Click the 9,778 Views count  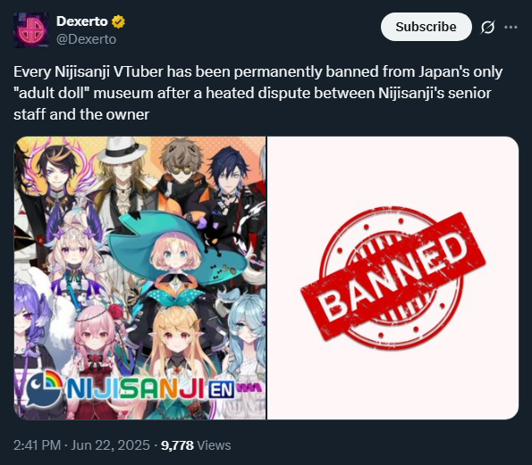[196, 445]
